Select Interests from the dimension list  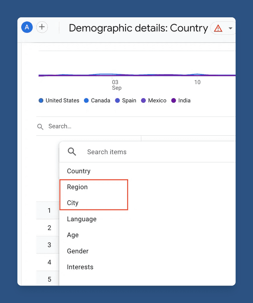pos(80,267)
